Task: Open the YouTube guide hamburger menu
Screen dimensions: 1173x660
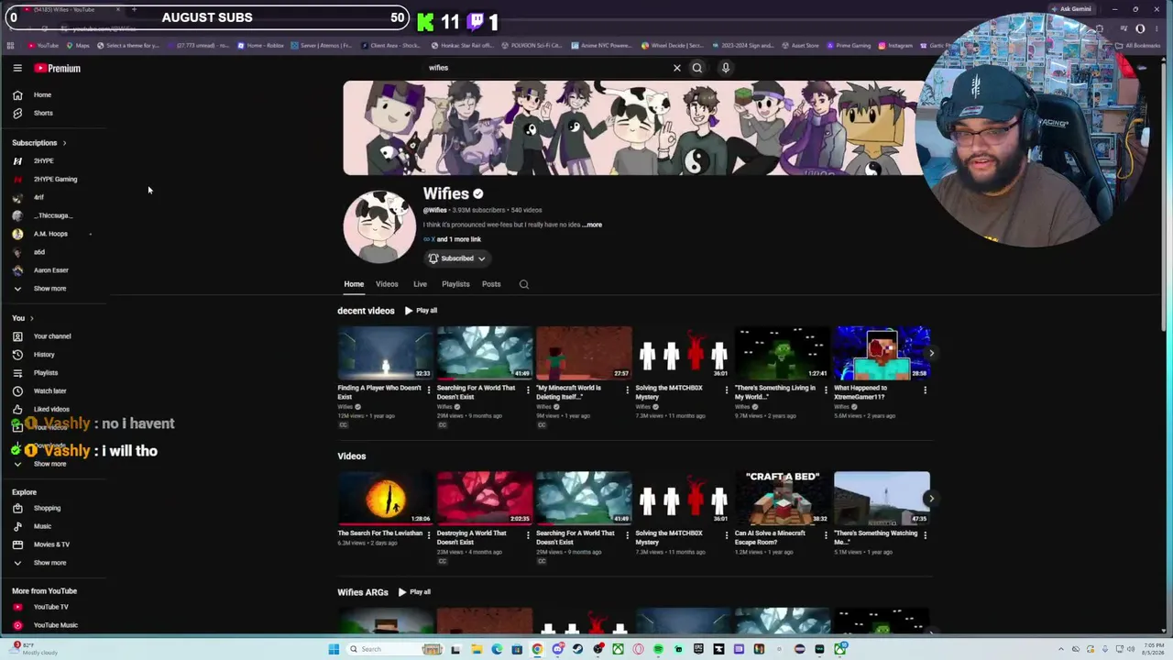Action: pos(17,68)
